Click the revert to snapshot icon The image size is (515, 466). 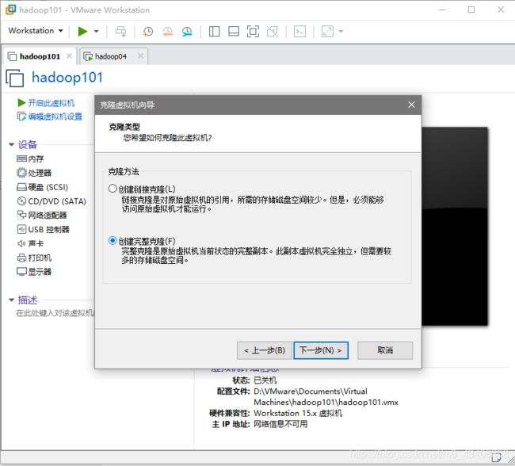click(x=167, y=32)
